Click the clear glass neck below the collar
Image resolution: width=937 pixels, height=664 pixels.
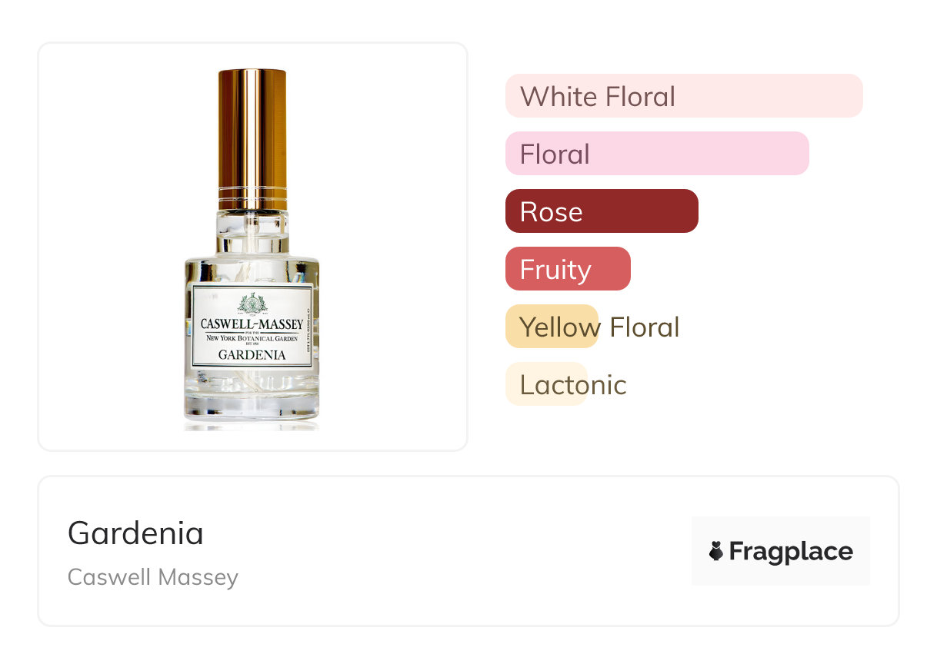pos(252,232)
